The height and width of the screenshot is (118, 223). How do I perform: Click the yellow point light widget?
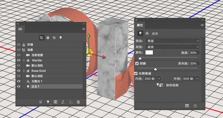click(90, 52)
